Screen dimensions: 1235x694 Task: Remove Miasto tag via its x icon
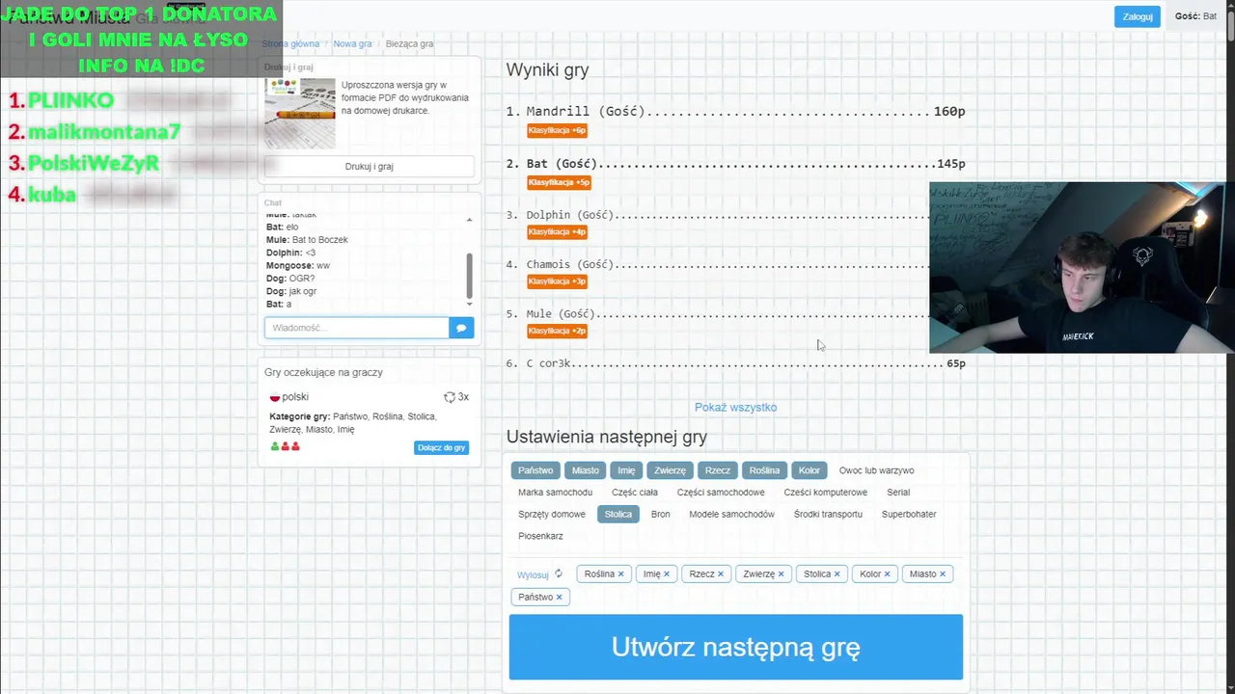click(x=943, y=574)
